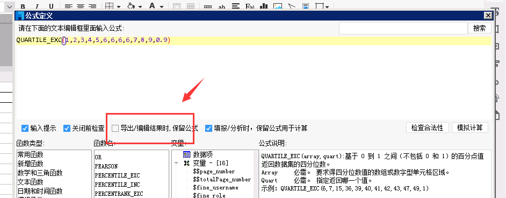Viewport: 506px width, 198px height.
Task: Close the 公式定义 dialog
Action: coord(488,15)
